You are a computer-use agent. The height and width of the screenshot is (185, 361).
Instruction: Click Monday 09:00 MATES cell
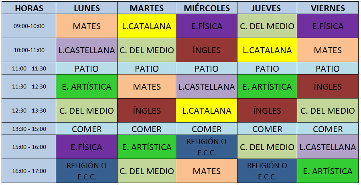pyautogui.click(x=87, y=26)
